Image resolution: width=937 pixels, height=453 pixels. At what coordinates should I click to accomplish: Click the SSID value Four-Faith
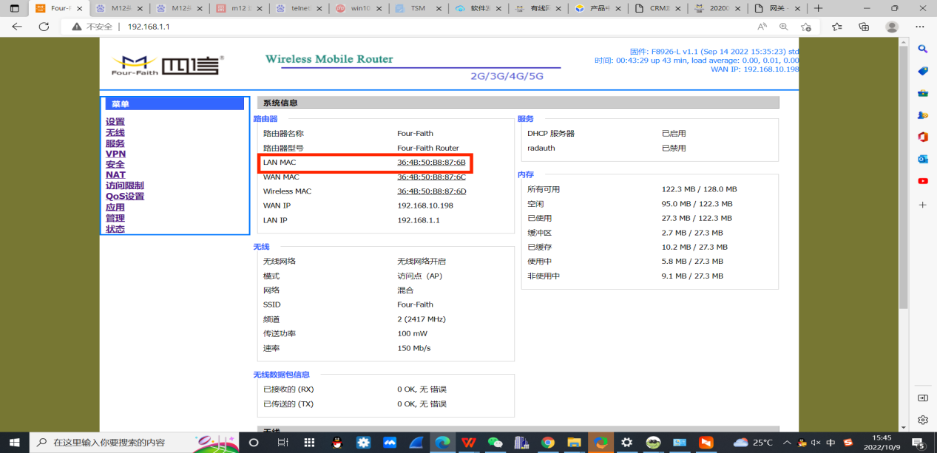(x=416, y=304)
